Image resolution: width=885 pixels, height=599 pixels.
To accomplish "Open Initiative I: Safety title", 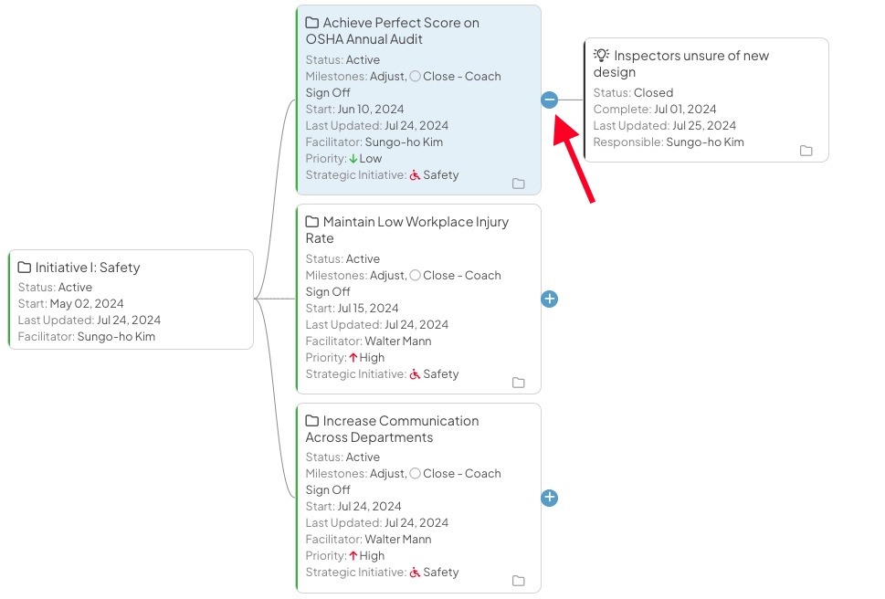I will 88,268.
